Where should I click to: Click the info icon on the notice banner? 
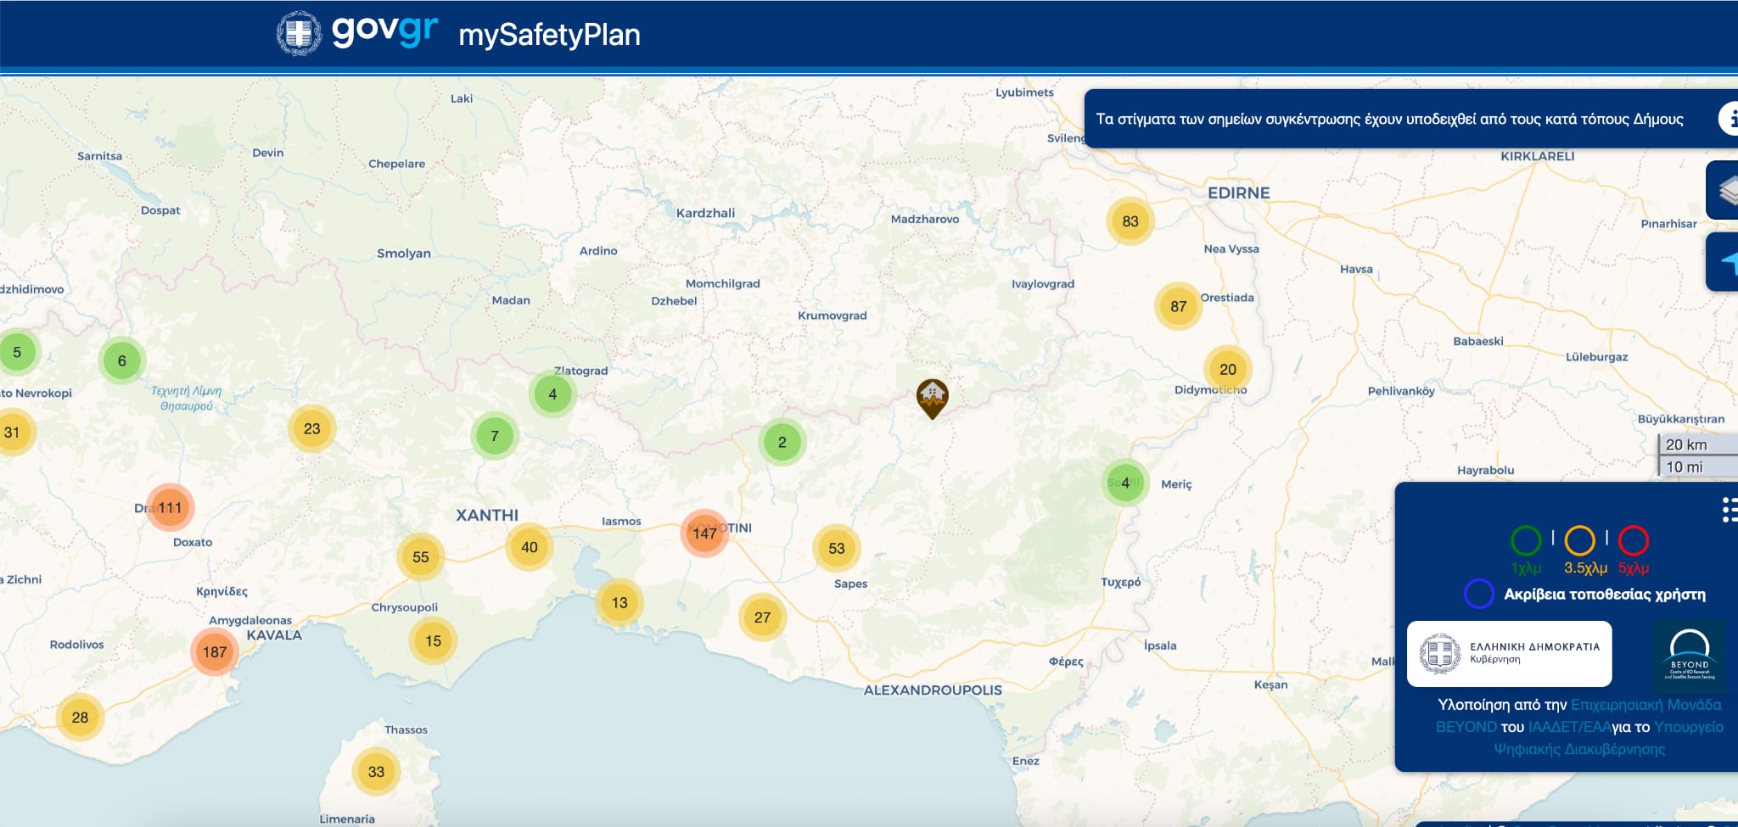click(1728, 119)
